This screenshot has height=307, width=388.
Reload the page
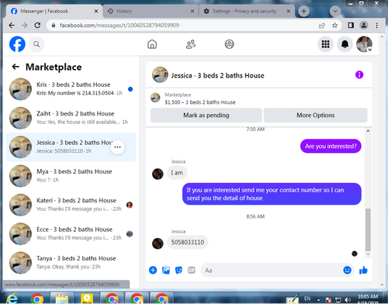point(37,25)
